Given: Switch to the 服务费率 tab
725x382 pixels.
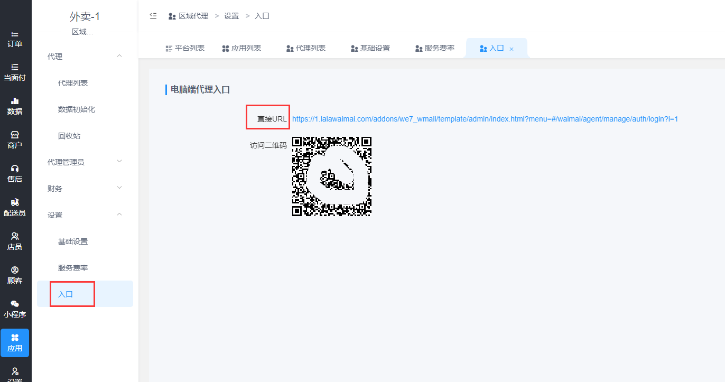Looking at the screenshot, I should (x=435, y=48).
